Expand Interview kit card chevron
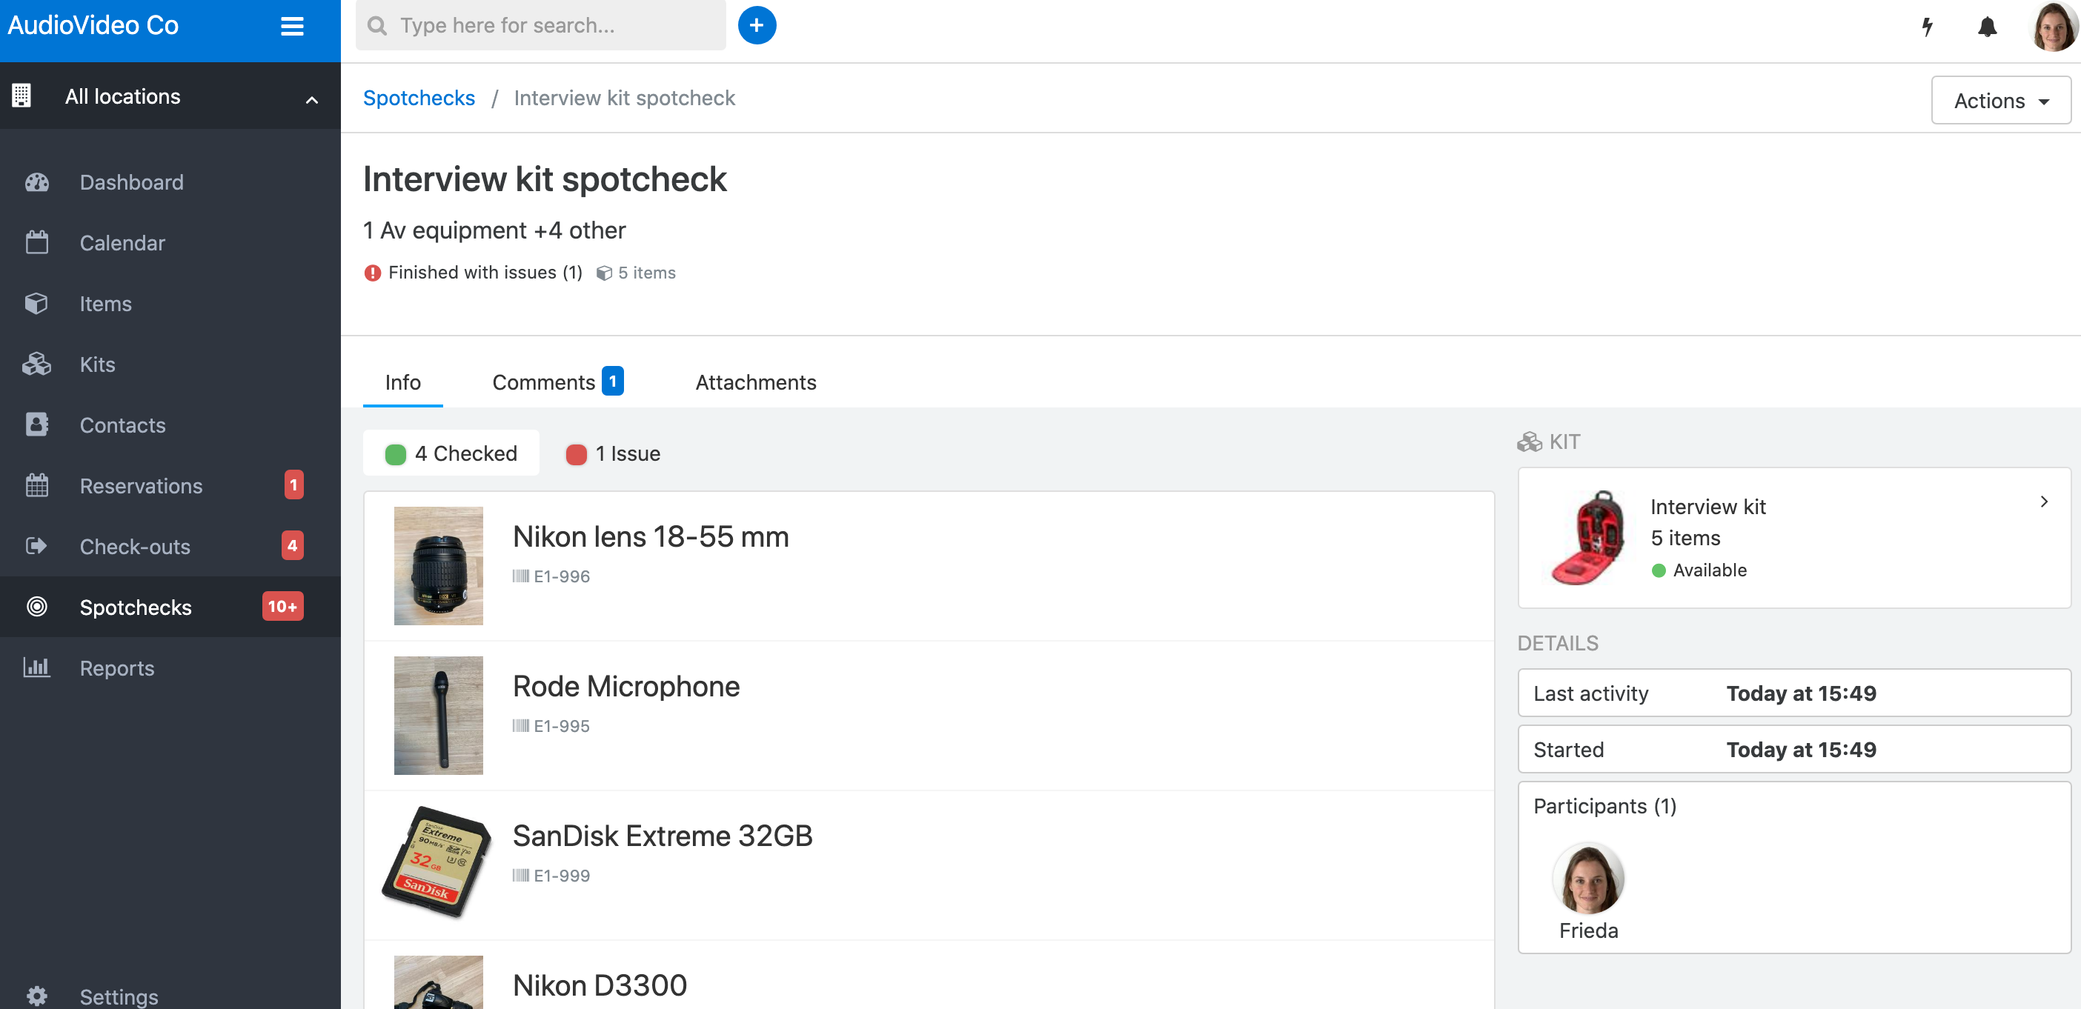 pos(2044,502)
